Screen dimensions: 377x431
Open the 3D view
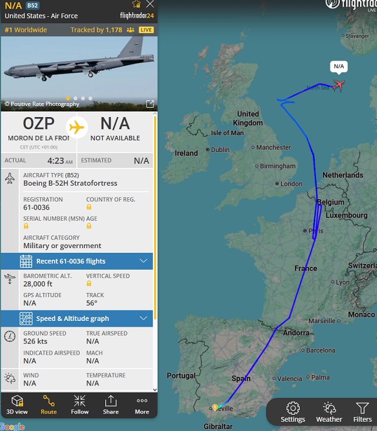(x=17, y=405)
